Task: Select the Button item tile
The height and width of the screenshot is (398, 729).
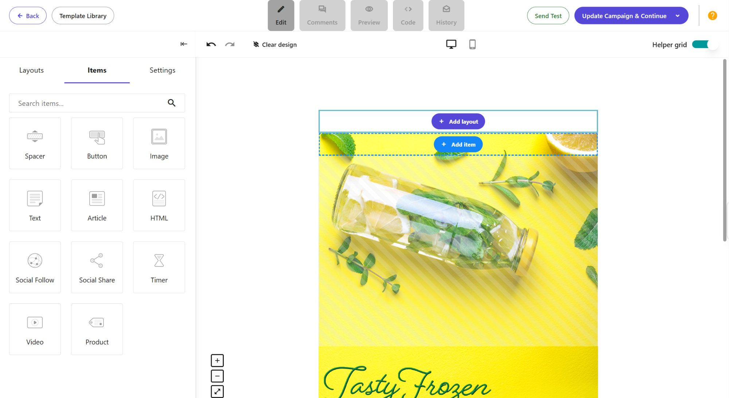Action: coord(97,143)
